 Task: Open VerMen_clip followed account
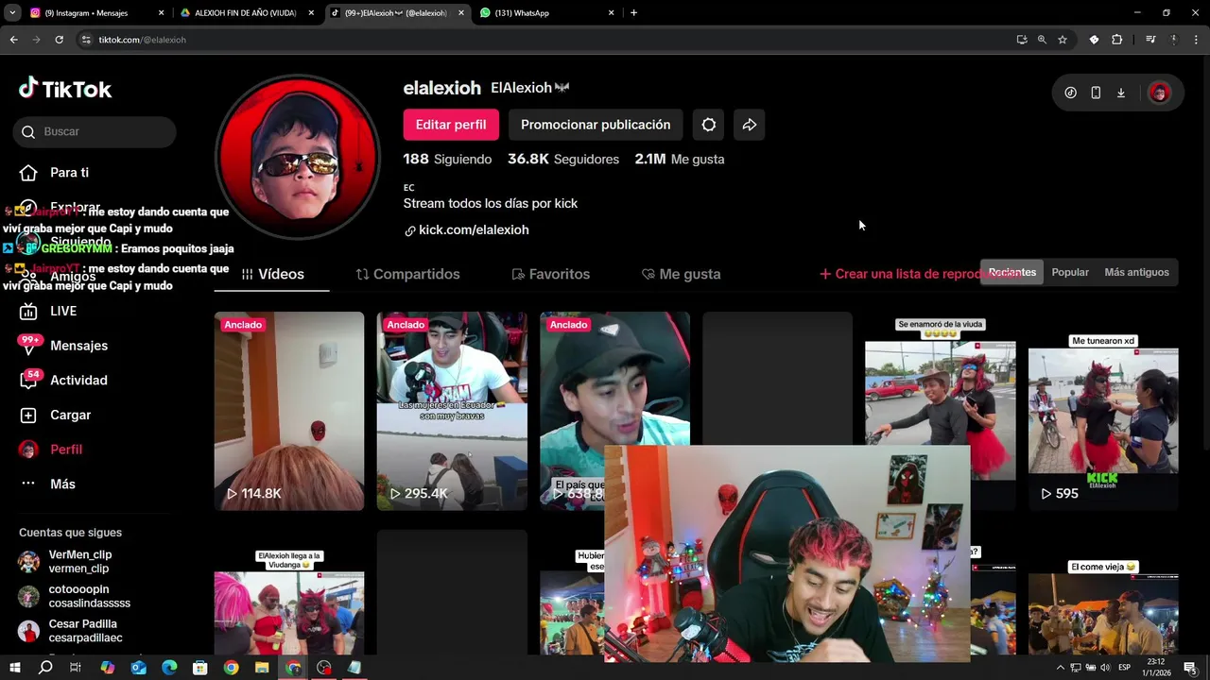pyautogui.click(x=80, y=562)
